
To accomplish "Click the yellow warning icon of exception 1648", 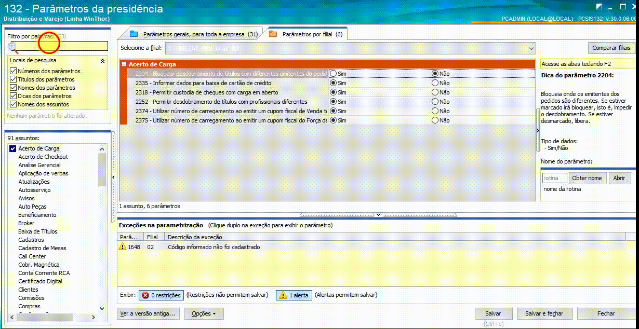I will tap(123, 247).
